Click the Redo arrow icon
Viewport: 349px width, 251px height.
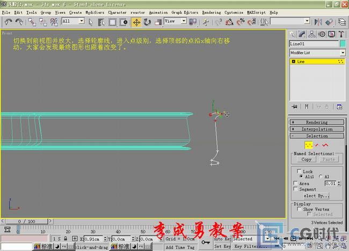tap(19, 22)
